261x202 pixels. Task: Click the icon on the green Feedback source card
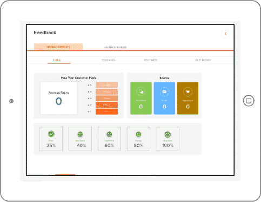(141, 92)
